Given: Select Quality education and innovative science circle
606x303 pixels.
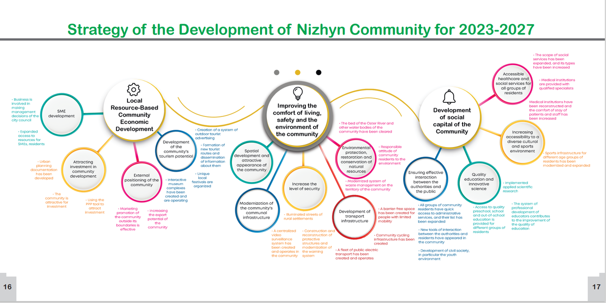Looking at the screenshot, I should coord(478,181).
